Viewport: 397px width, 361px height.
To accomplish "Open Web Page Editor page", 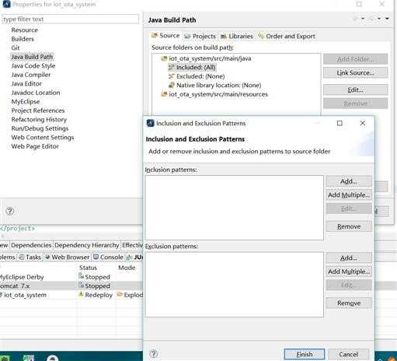I will point(35,146).
